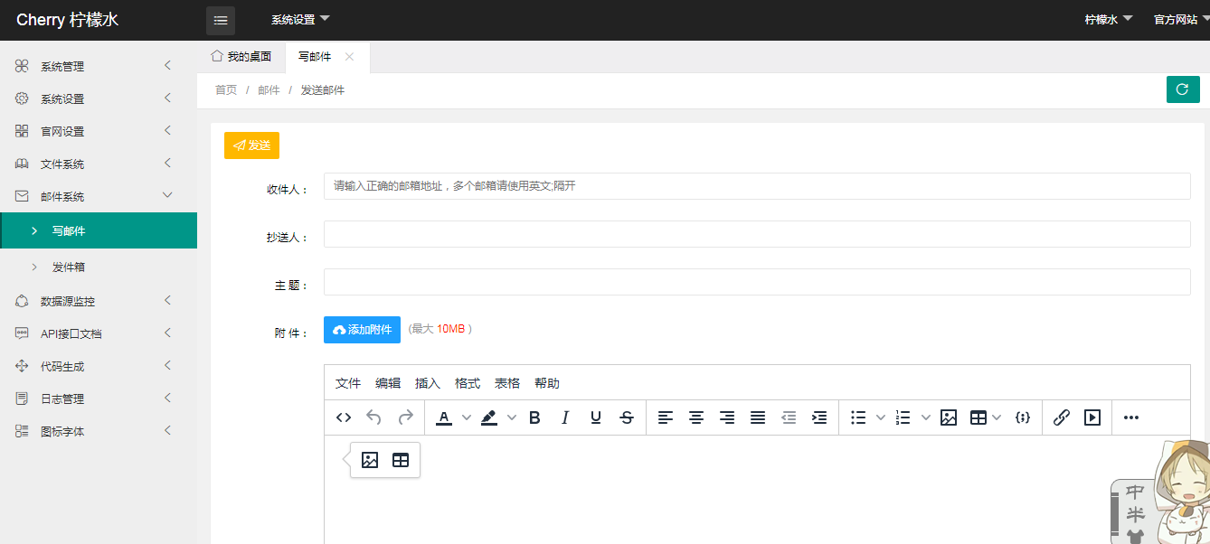Justify text alignment
Screen dimensions: 1210x544
[x=758, y=417]
